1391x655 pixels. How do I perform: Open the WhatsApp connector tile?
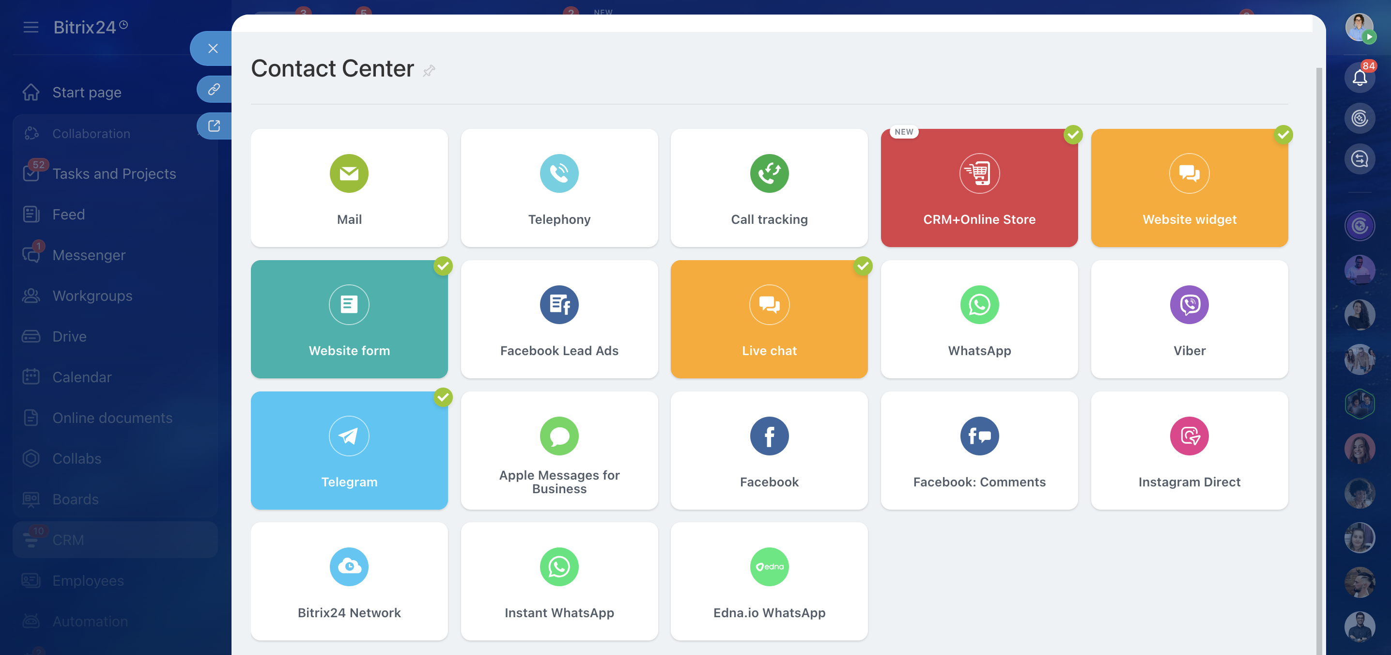(x=978, y=319)
